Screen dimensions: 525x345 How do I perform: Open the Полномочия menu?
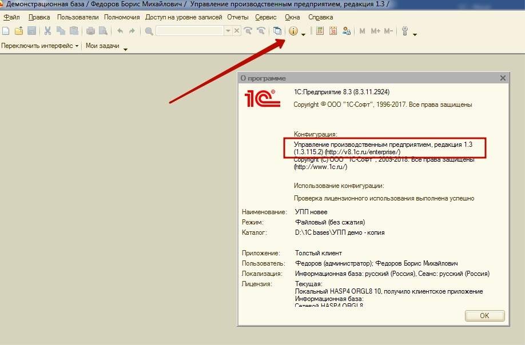pyautogui.click(x=122, y=17)
